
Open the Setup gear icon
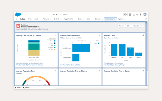click(x=137, y=15)
